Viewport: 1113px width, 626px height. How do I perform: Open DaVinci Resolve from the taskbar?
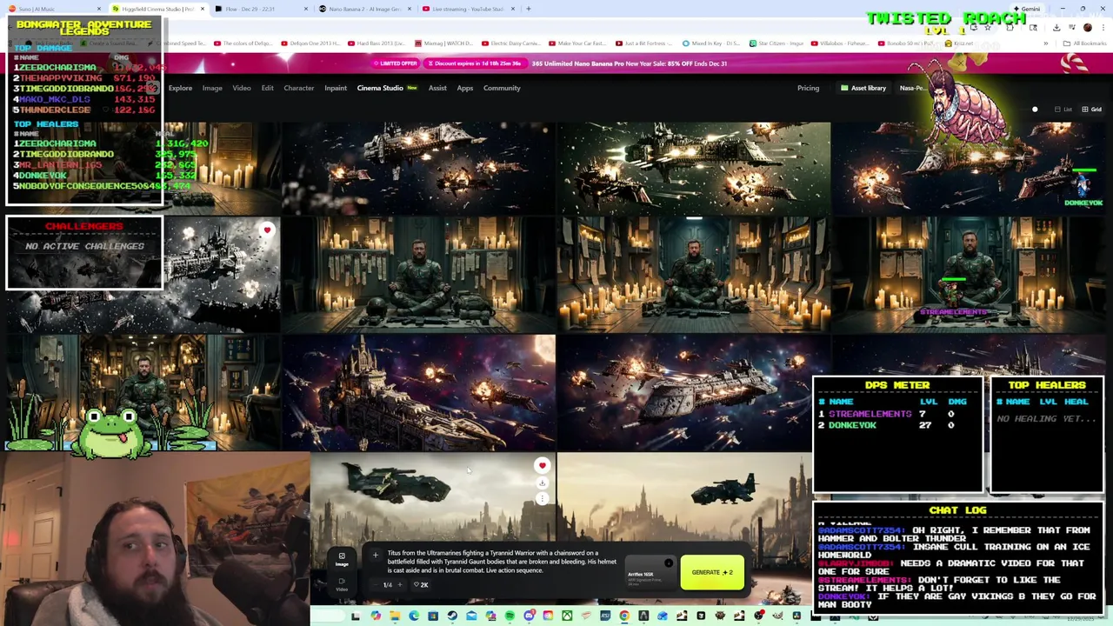tap(796, 616)
